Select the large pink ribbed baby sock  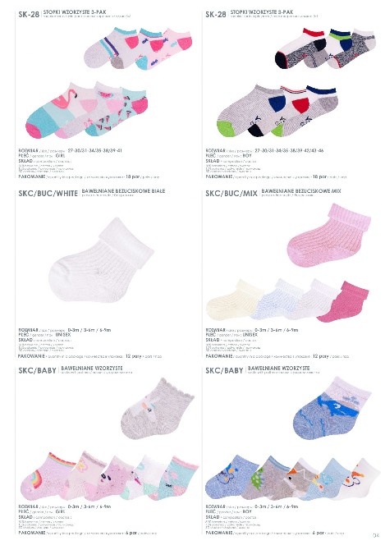328,236
